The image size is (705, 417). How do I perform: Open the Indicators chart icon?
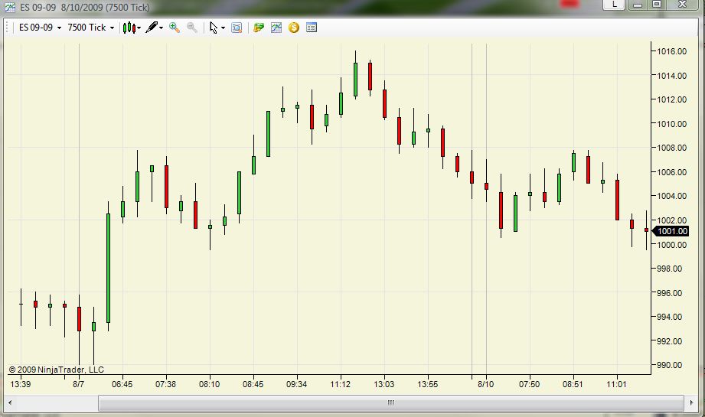pyautogui.click(x=276, y=28)
